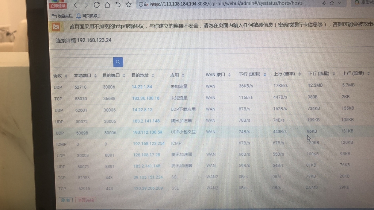Bookmark page with the star icon
374x210 pixels.
tap(129, 5)
